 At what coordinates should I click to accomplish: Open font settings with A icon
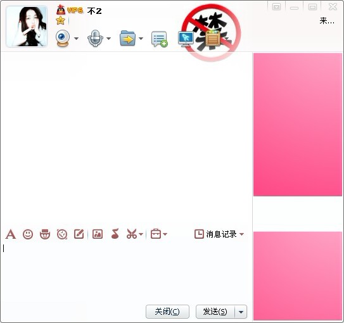(x=11, y=234)
